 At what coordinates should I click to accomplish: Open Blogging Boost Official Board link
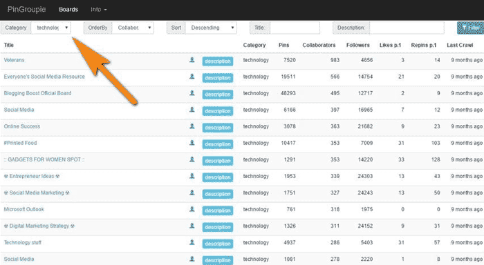tap(37, 93)
